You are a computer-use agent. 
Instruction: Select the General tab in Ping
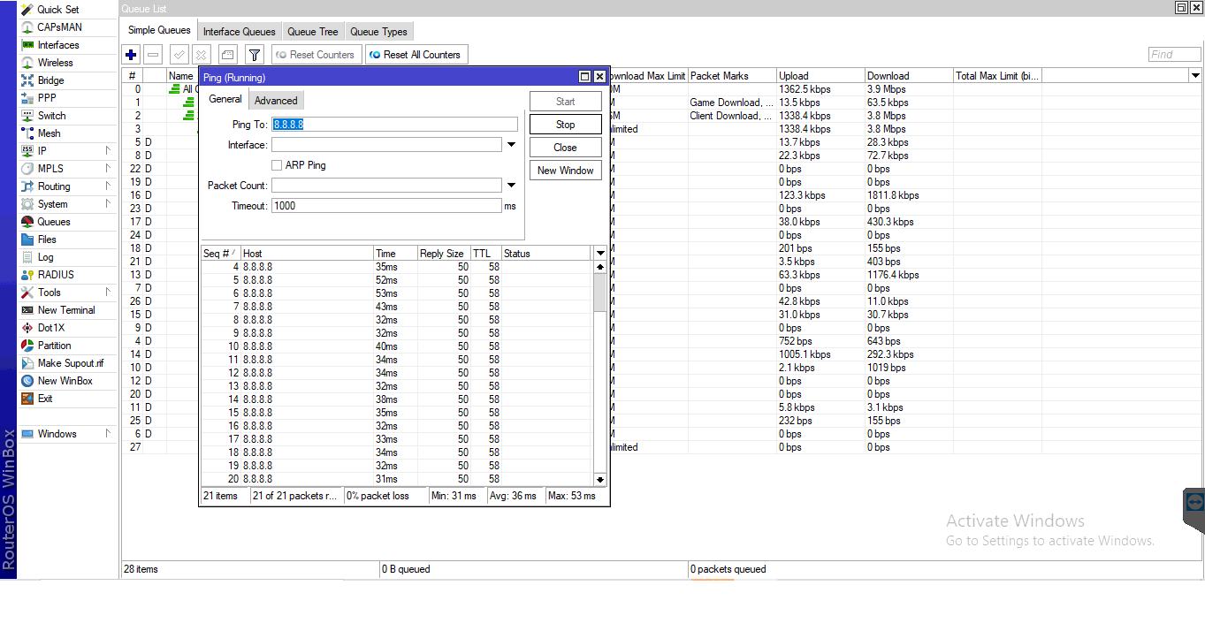pyautogui.click(x=225, y=99)
